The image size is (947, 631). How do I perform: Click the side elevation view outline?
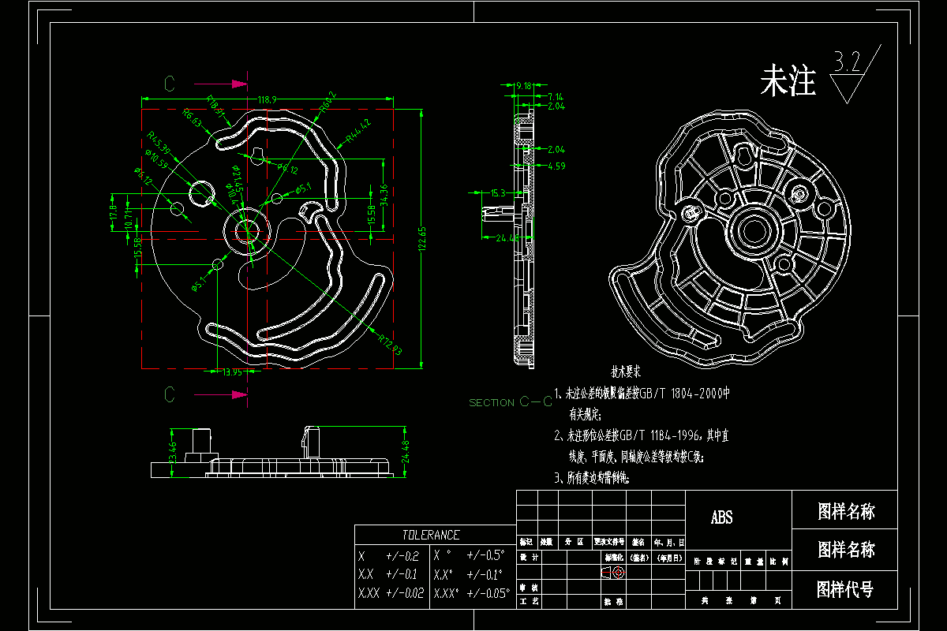272,454
